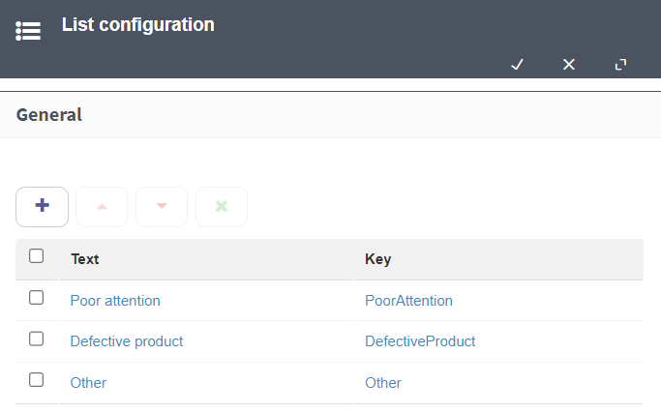Image resolution: width=661 pixels, height=413 pixels.
Task: Delete the selection with the green X button
Action: tap(222, 207)
